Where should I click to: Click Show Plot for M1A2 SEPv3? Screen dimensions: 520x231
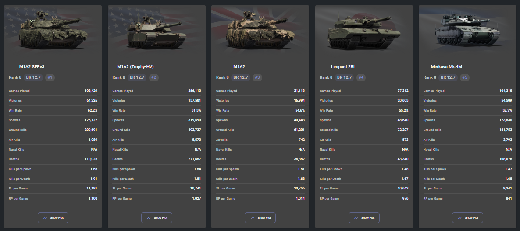pos(53,217)
